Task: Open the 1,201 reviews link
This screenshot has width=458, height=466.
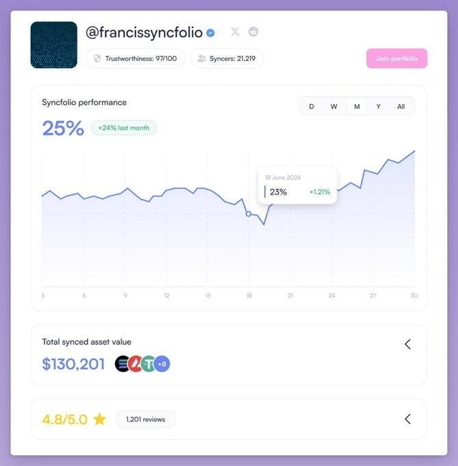Action: [x=145, y=419]
